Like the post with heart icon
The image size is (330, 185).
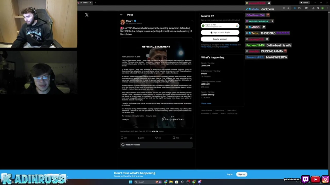tap(156, 138)
